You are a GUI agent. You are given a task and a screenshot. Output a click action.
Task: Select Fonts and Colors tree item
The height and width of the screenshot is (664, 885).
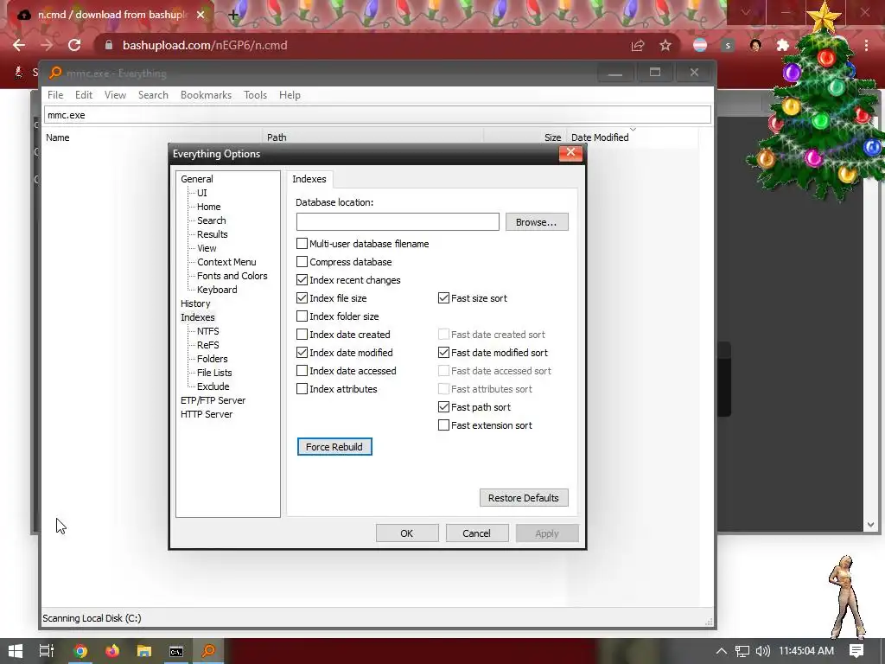point(232,276)
